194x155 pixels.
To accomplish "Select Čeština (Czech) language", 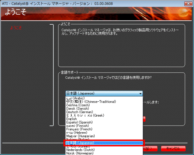I will [104, 105].
